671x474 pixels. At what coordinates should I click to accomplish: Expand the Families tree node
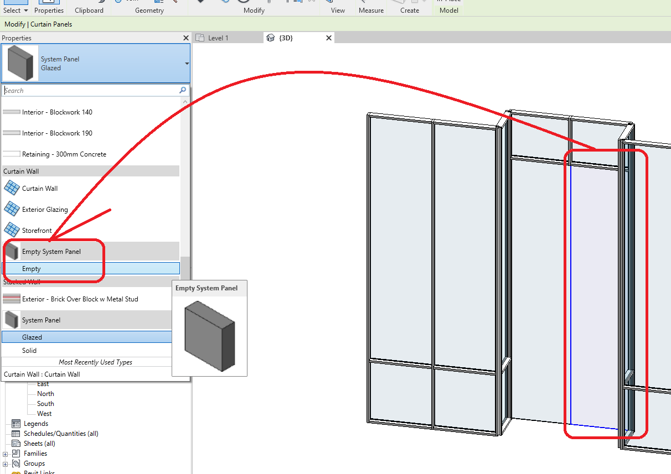click(x=5, y=453)
